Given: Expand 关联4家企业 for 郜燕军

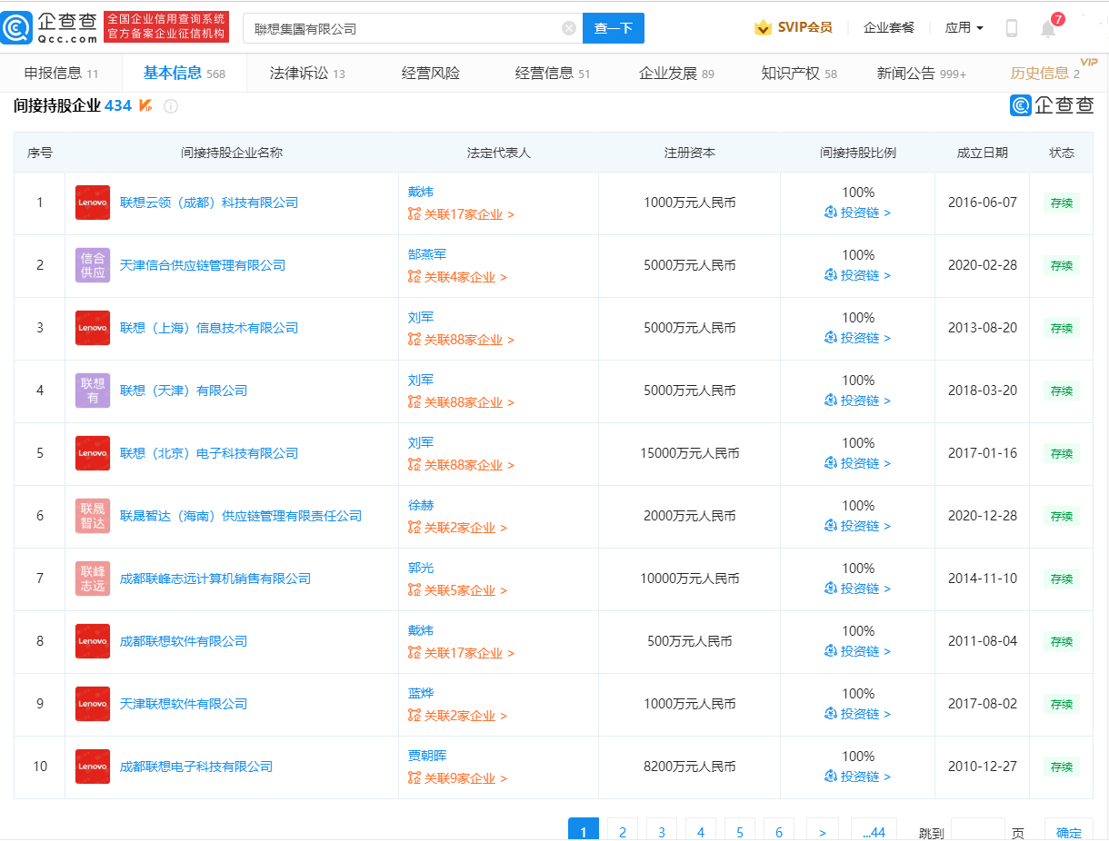Looking at the screenshot, I should [457, 277].
